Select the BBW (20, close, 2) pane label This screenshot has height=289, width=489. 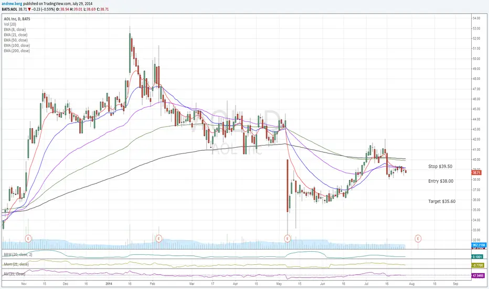(x=18, y=255)
